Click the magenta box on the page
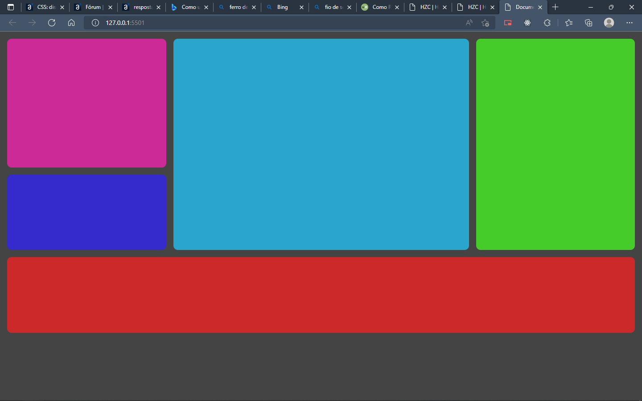Image resolution: width=642 pixels, height=401 pixels. tap(86, 103)
